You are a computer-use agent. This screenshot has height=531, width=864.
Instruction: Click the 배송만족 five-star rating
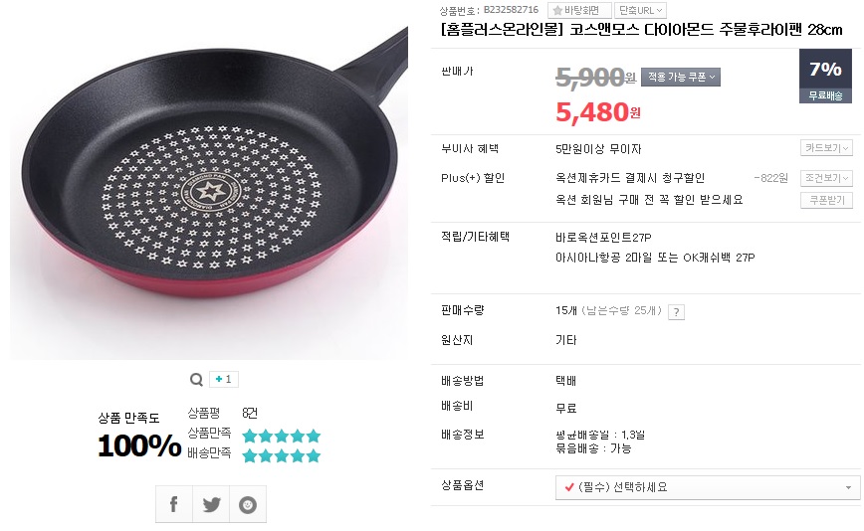[281, 455]
